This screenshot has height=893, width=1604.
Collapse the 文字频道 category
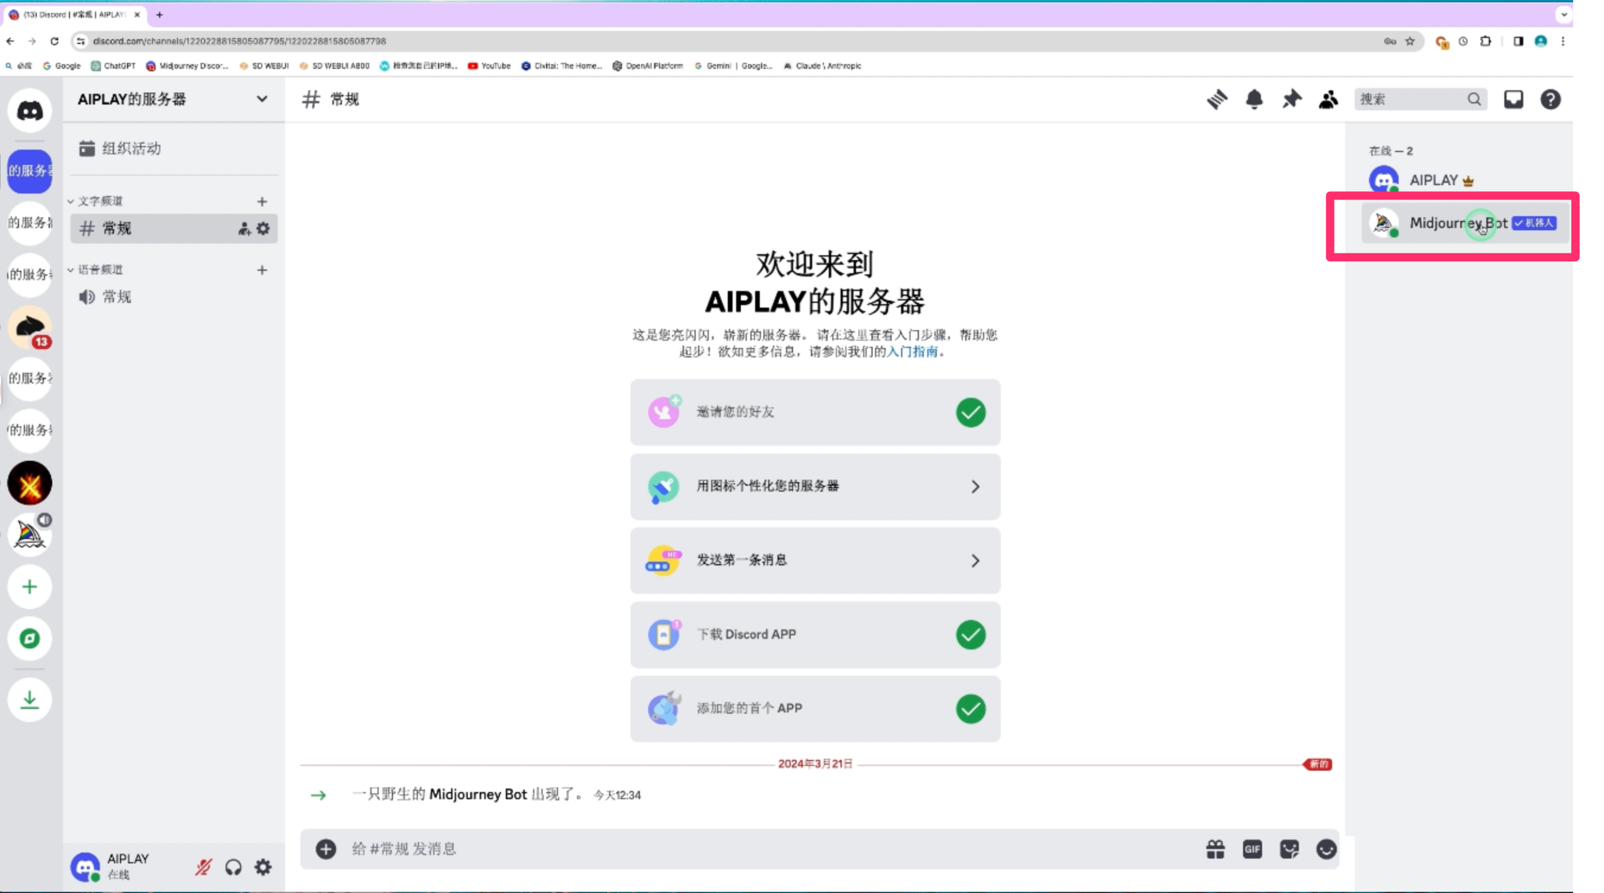pyautogui.click(x=95, y=201)
